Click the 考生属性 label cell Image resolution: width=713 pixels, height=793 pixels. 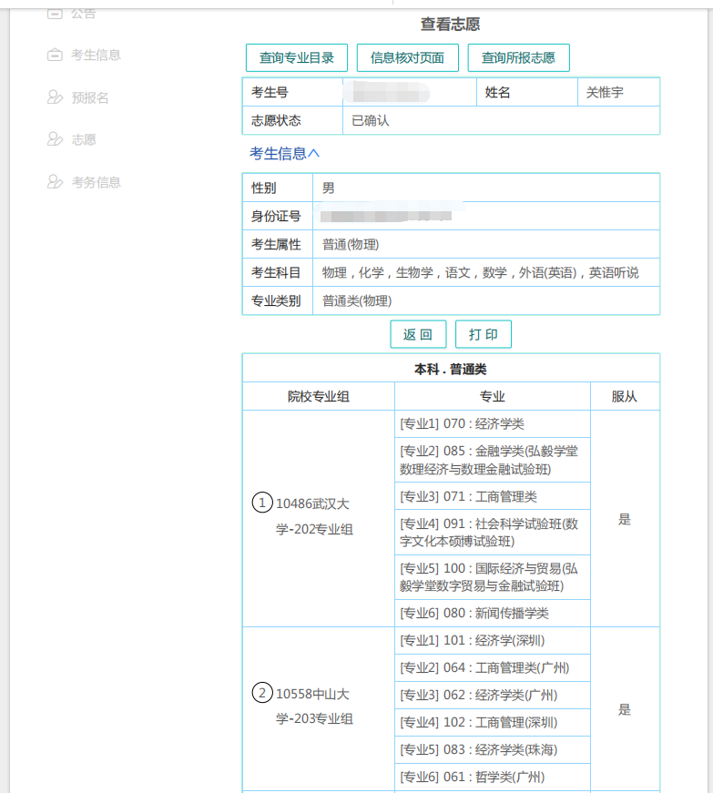(278, 244)
